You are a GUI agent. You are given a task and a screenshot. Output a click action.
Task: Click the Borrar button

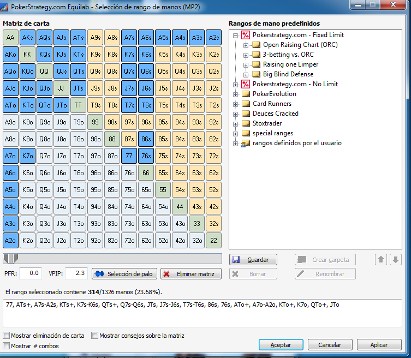[253, 274]
